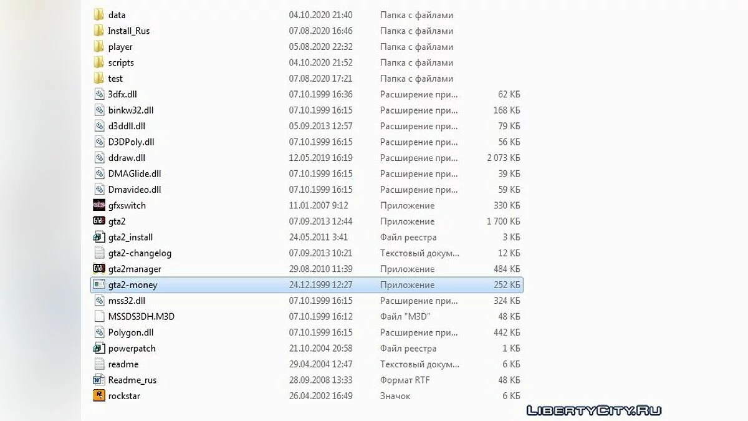Select the Polygon.dll file name

[130, 332]
